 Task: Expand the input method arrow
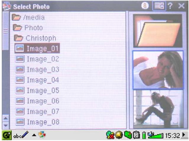pyautogui.click(x=34, y=135)
